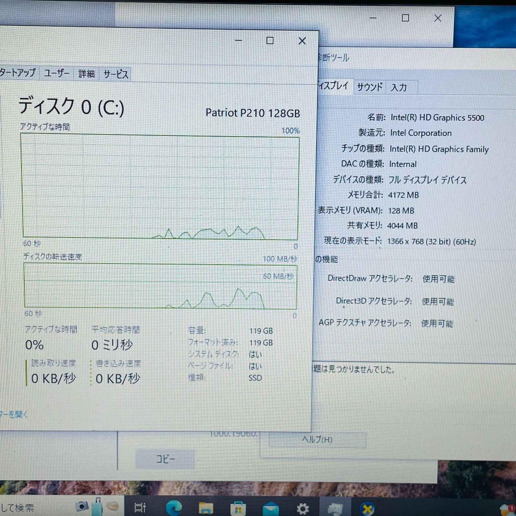This screenshot has height=516, width=516.
Task: Maximize the Task Manager window
Action: [x=270, y=40]
